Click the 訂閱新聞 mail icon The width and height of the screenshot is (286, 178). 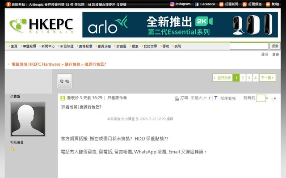221,4
